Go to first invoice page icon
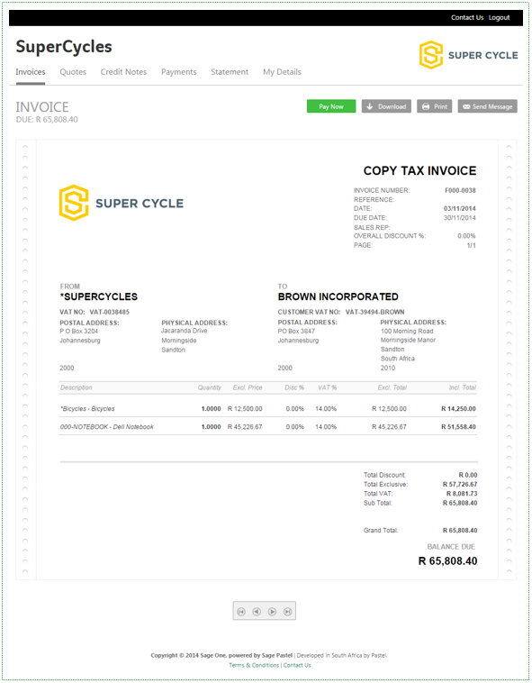Image resolution: width=532 pixels, height=683 pixels. 241,612
